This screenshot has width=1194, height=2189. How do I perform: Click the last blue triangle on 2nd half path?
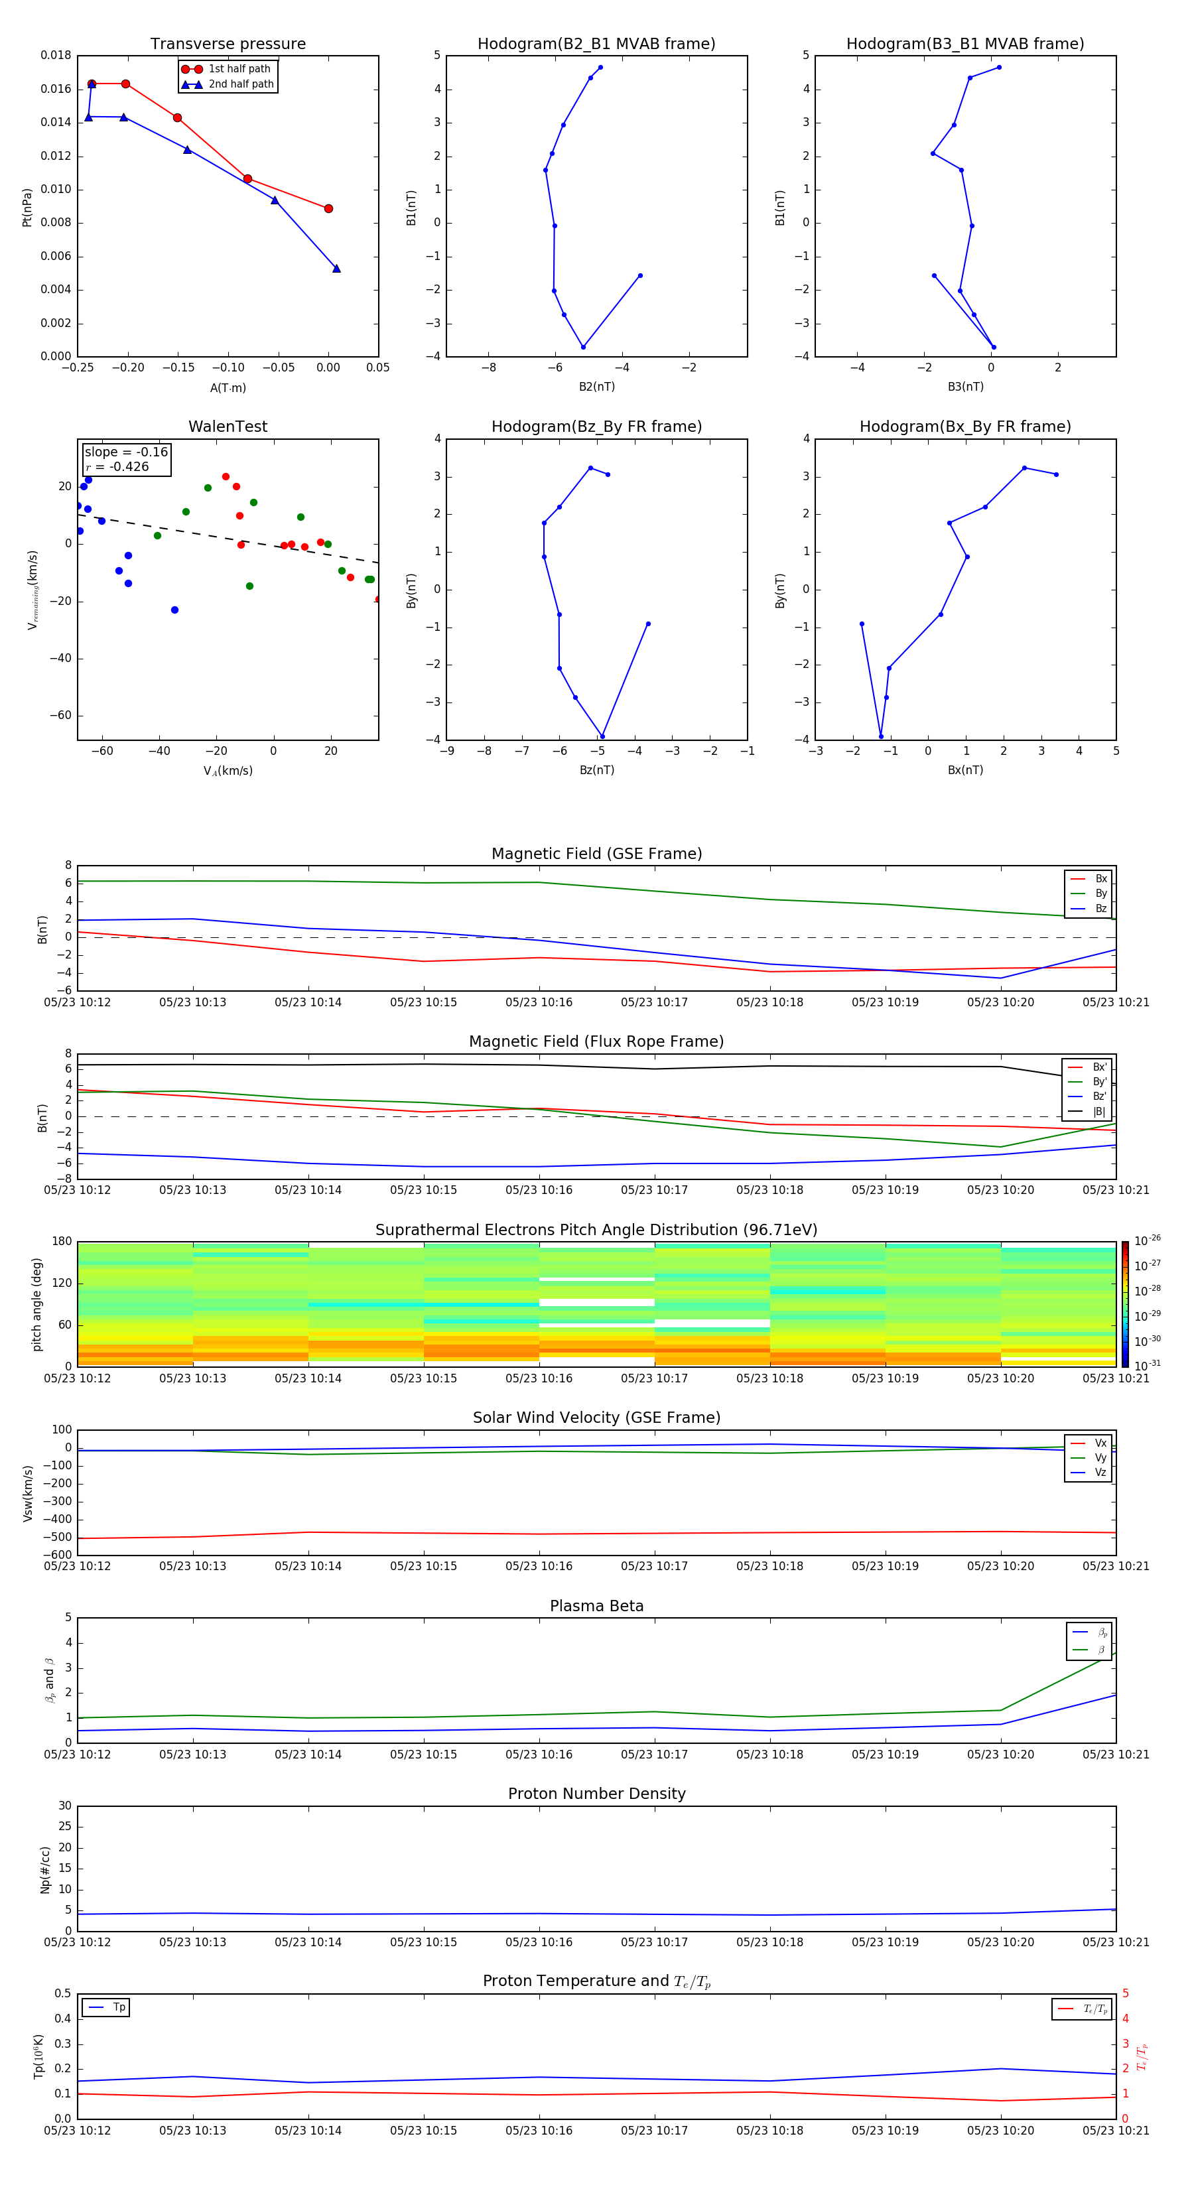[336, 269]
